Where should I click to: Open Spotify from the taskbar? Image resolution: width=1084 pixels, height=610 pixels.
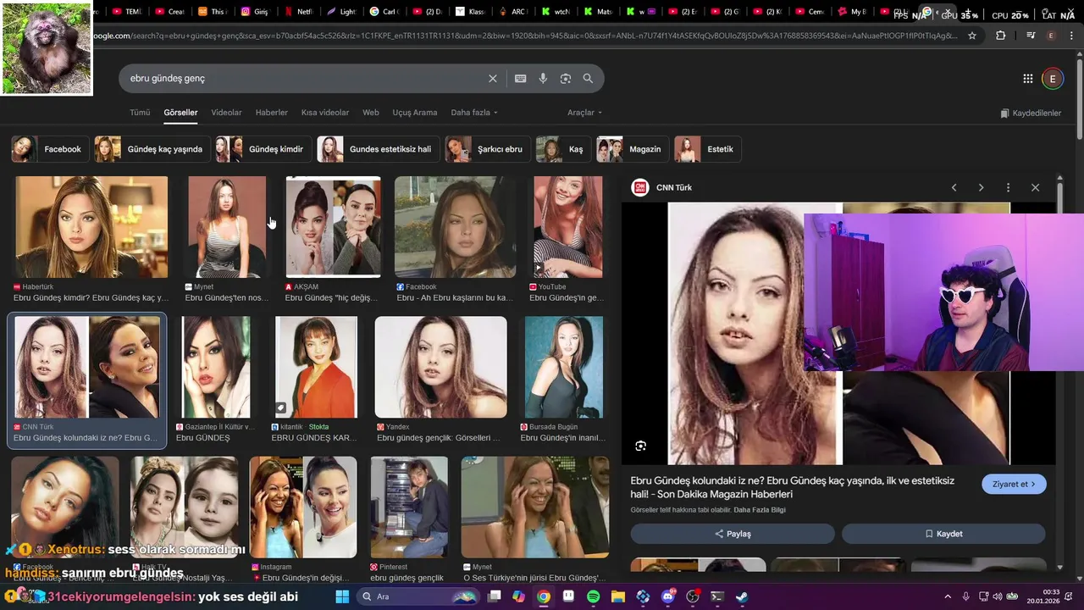tap(593, 596)
